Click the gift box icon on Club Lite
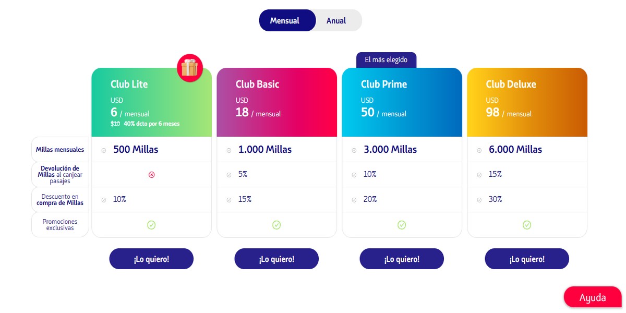Viewport: 626px width, 313px height. pyautogui.click(x=189, y=68)
